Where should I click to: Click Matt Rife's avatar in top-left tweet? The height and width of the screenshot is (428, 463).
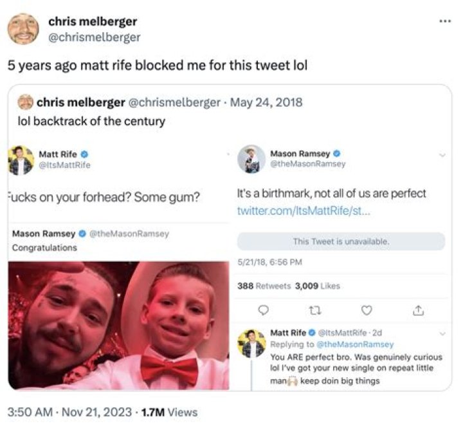pos(21,160)
